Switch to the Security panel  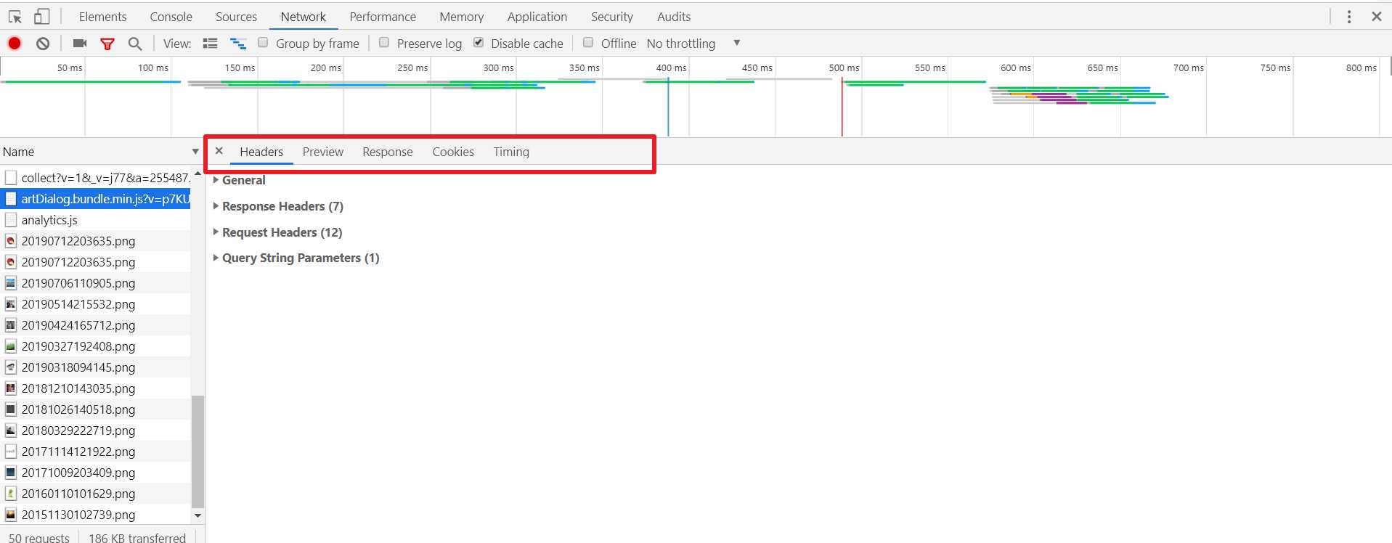click(611, 17)
